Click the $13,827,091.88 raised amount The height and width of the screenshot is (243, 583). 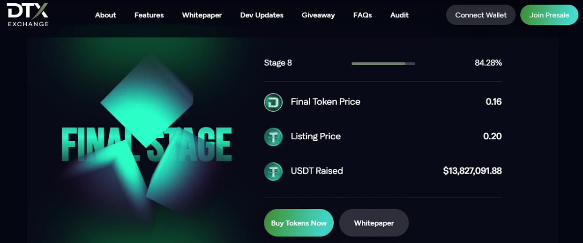point(472,171)
